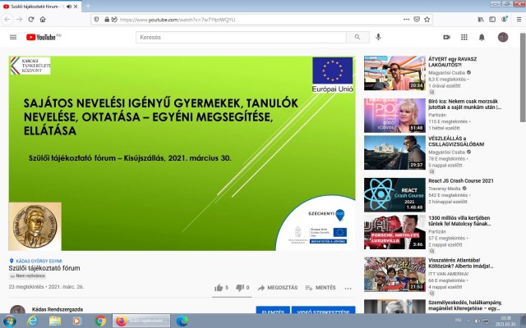Image resolution: width=526 pixels, height=328 pixels.
Task: Show site security lock information
Action: point(107,20)
